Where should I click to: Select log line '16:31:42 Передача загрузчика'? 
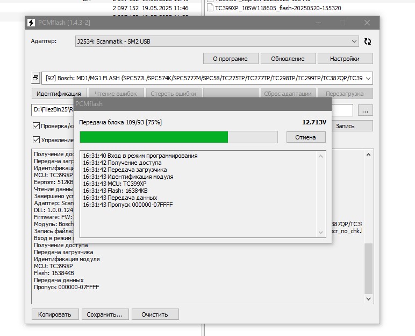(x=125, y=170)
